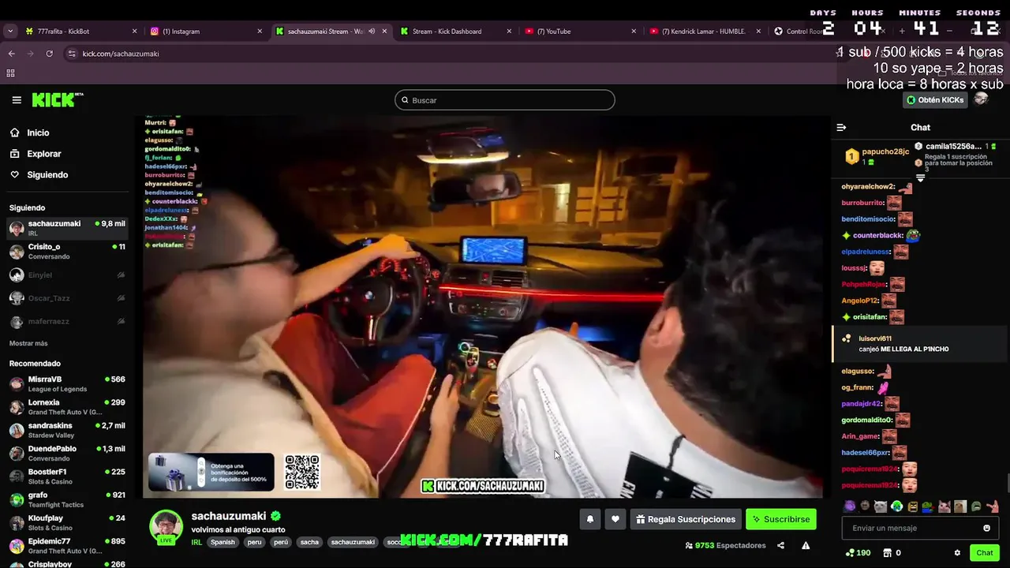Click the sachauzumaki tag
The image size is (1010, 568).
tap(353, 543)
